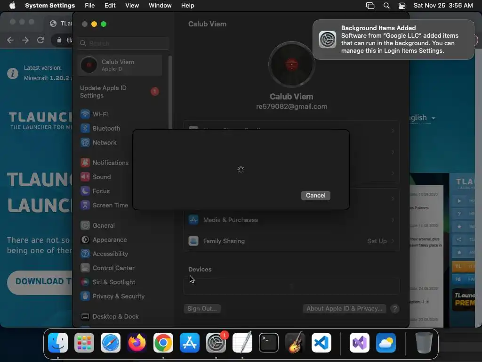
Task: Open the Help menu
Action: 187,6
